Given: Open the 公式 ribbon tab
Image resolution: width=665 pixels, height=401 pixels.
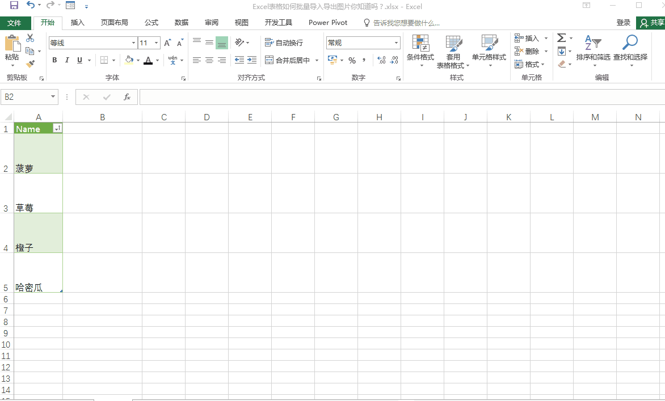Looking at the screenshot, I should (151, 23).
